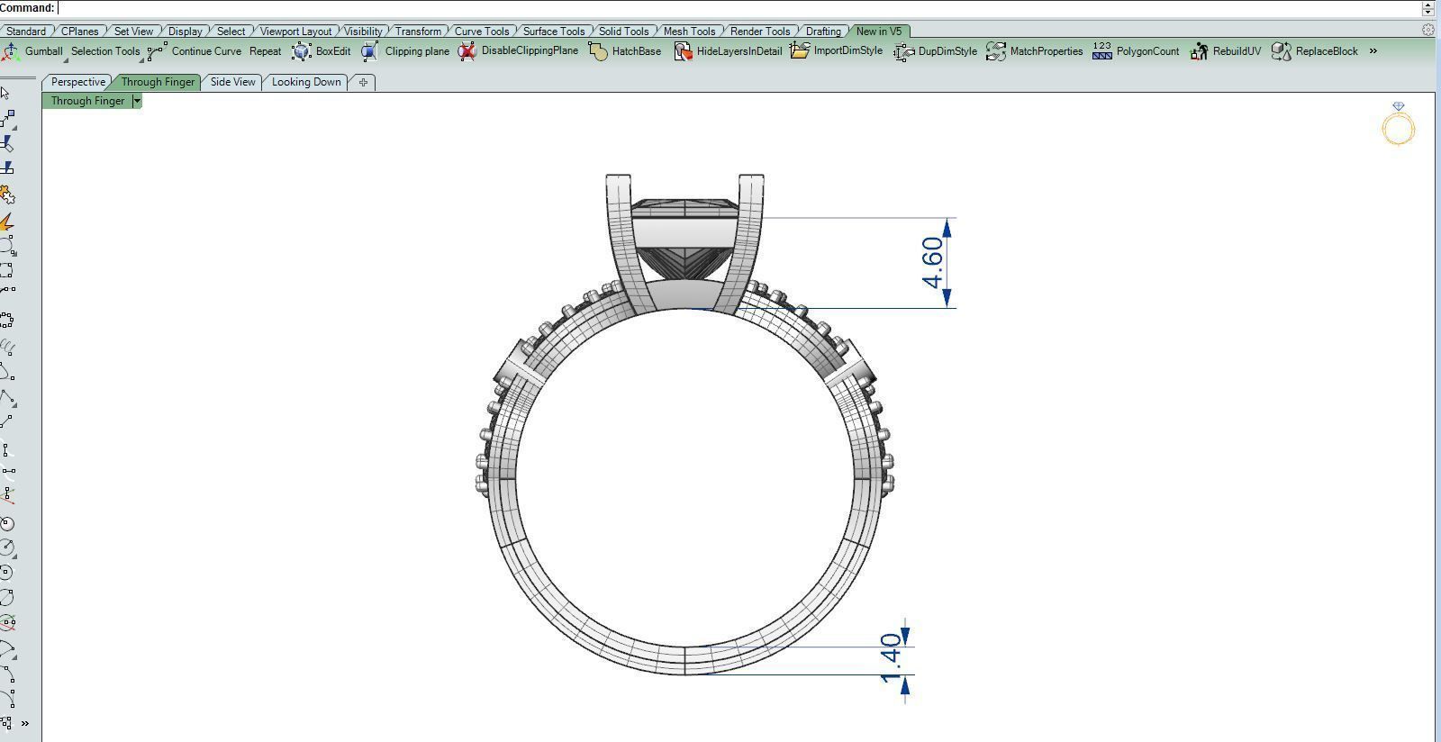The height and width of the screenshot is (742, 1441).
Task: Open the BoxEdit icon
Action: (302, 51)
